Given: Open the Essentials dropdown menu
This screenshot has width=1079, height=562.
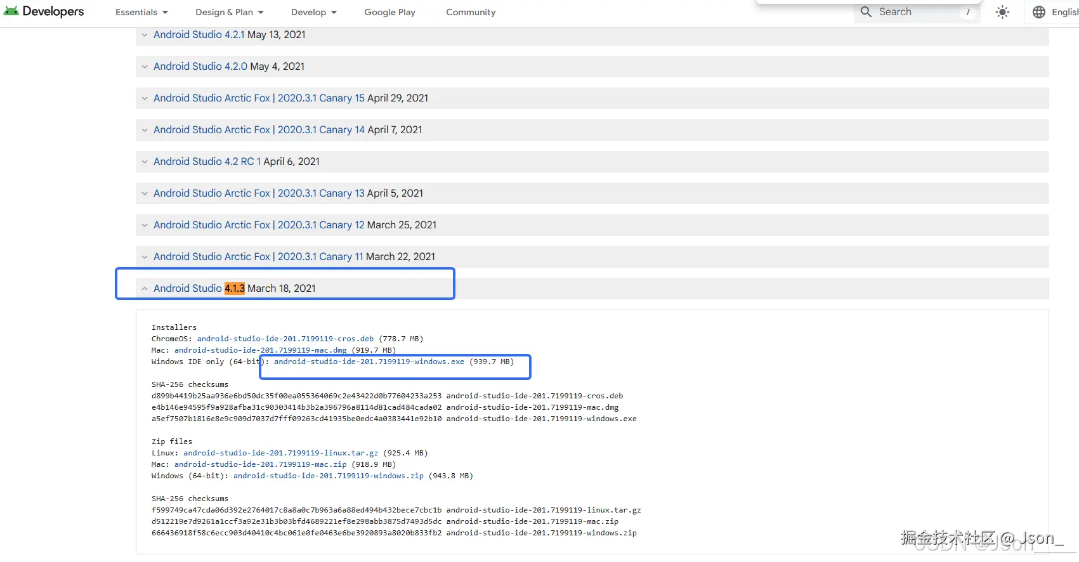Looking at the screenshot, I should [x=141, y=12].
